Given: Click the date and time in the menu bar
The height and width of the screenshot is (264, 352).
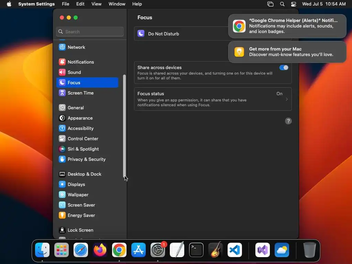Looking at the screenshot, I should [x=324, y=4].
